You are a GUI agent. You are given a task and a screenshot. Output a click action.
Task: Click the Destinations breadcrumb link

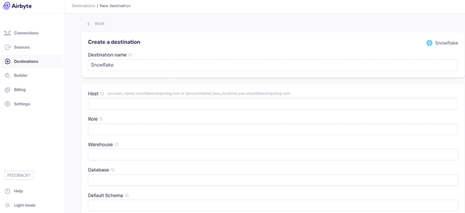83,6
